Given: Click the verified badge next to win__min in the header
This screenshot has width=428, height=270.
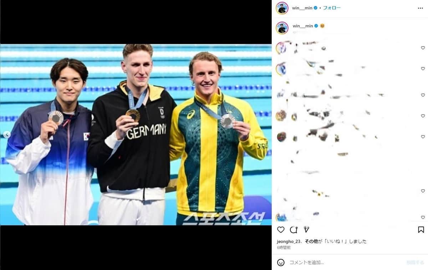Looking at the screenshot, I should click(x=315, y=8).
